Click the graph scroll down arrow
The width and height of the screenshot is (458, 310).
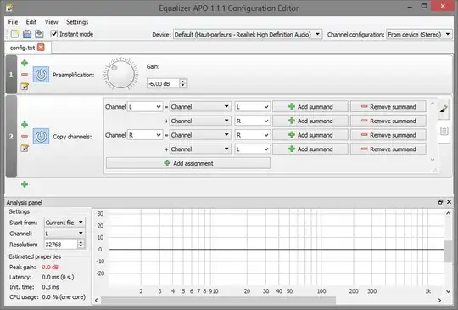449,291
